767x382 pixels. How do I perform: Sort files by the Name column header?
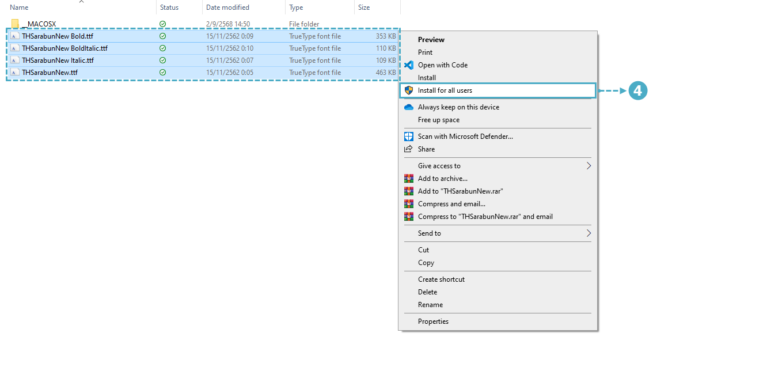click(x=20, y=7)
